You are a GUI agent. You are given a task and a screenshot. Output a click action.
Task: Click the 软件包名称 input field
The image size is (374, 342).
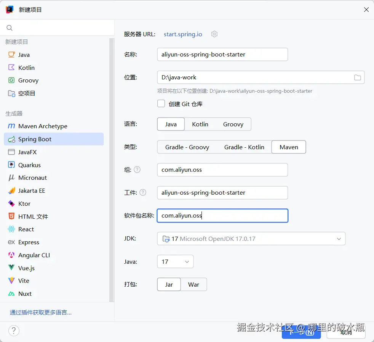tap(222, 215)
